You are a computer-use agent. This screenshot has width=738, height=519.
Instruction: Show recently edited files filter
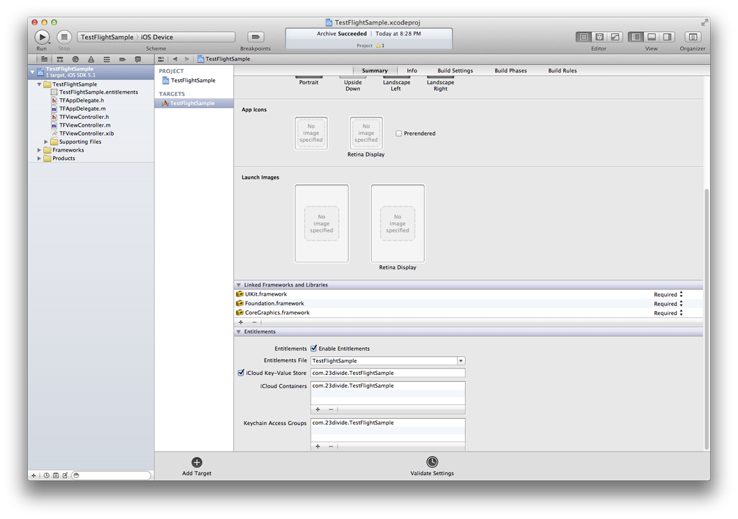point(47,475)
